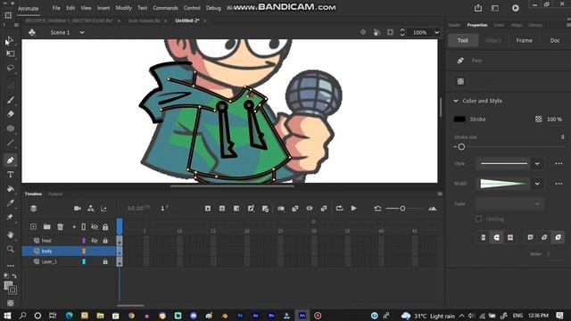Image resolution: width=571 pixels, height=321 pixels.
Task: Click the Insert Keyframe button
Action: coord(208,209)
